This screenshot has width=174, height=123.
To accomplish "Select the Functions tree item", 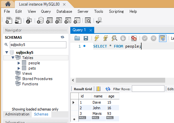I will [30, 84].
